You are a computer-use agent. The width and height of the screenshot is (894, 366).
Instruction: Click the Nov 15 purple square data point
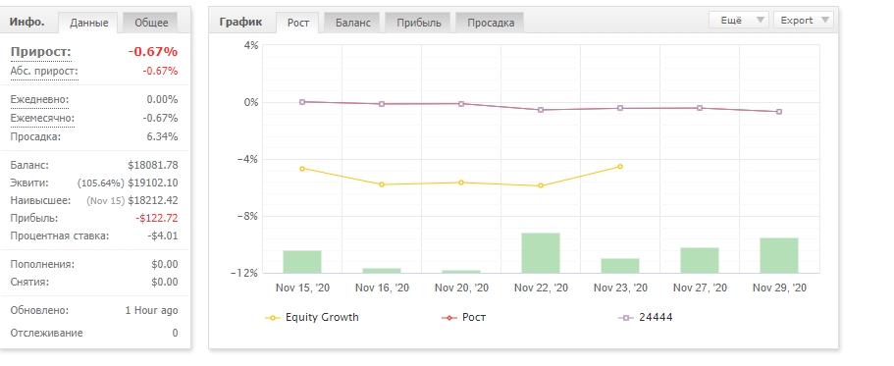[302, 102]
